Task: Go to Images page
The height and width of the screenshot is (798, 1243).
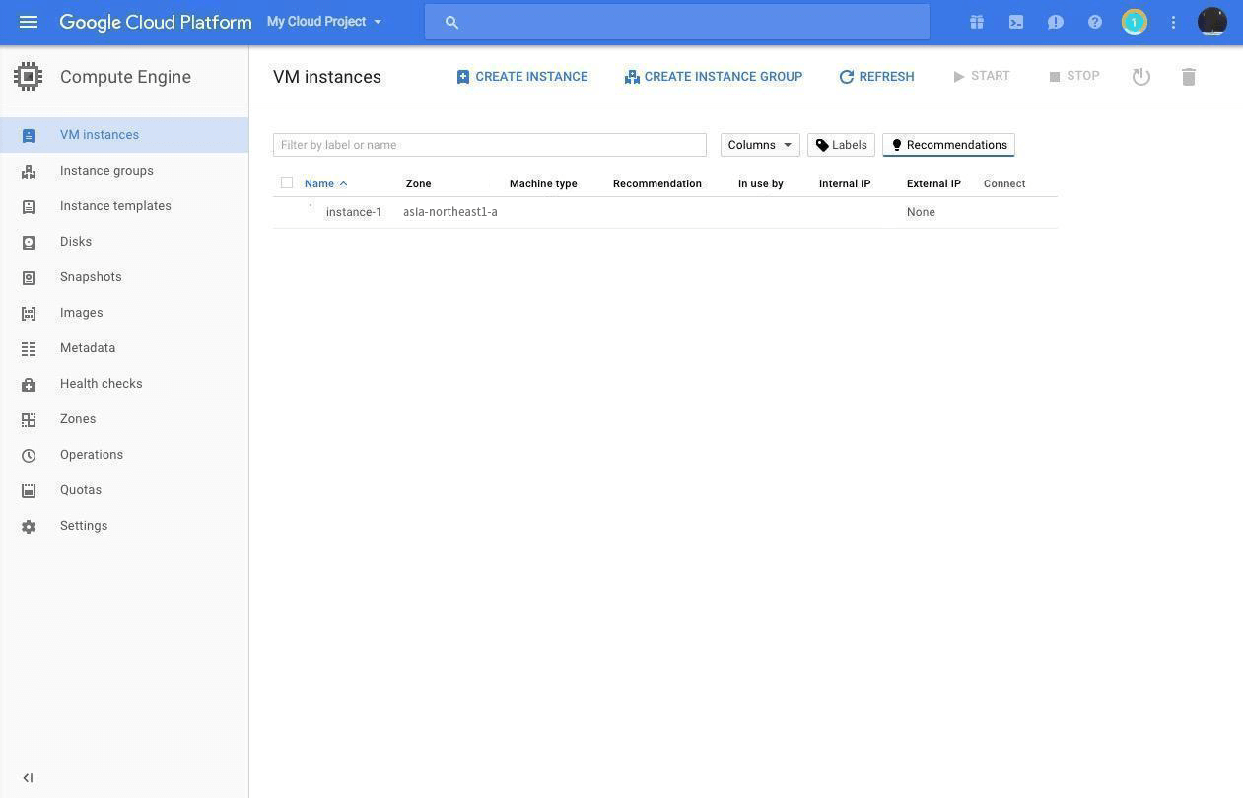Action: (124, 313)
